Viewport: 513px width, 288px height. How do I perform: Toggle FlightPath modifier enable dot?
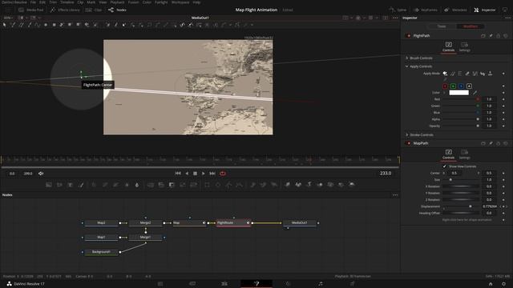coord(408,35)
